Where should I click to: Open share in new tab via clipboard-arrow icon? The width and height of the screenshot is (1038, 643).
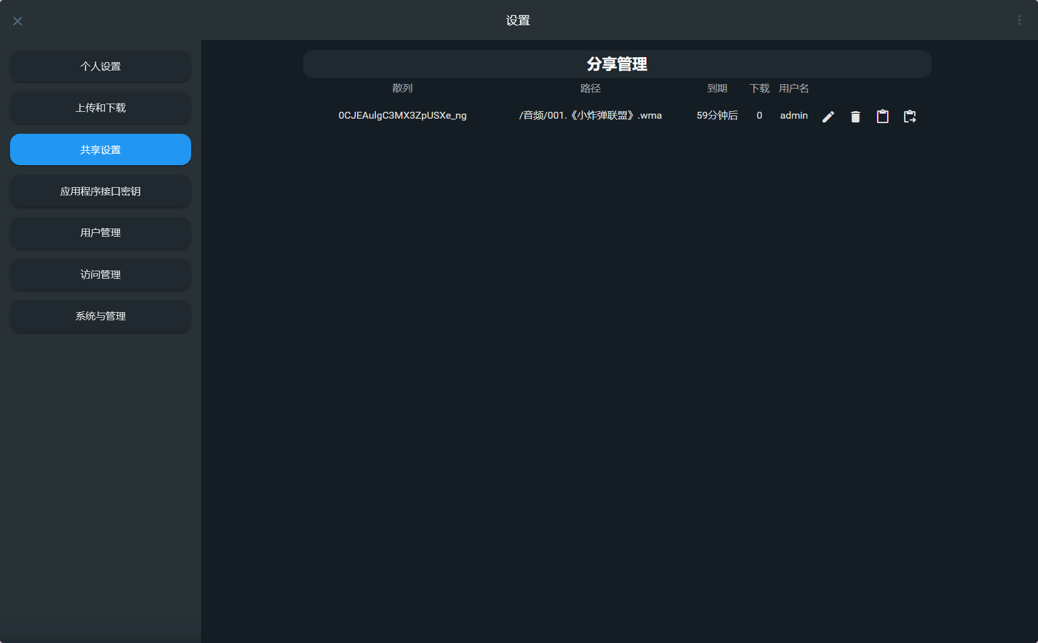910,116
